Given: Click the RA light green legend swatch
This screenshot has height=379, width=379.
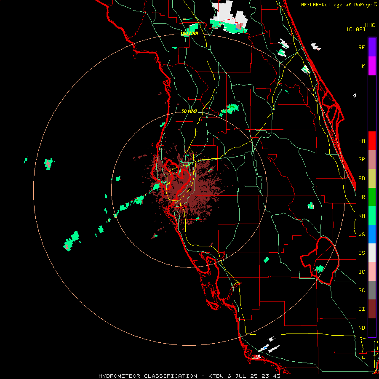Looking at the screenshot, I should click(x=372, y=216).
